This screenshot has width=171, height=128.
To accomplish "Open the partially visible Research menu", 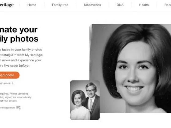I will [x=168, y=5].
